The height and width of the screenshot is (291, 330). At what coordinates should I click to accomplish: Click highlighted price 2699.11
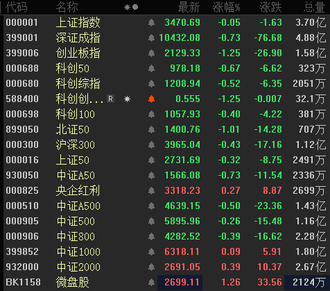click(180, 283)
